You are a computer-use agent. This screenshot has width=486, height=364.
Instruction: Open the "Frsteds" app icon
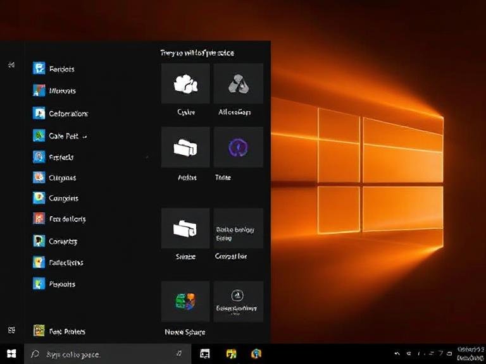39,157
